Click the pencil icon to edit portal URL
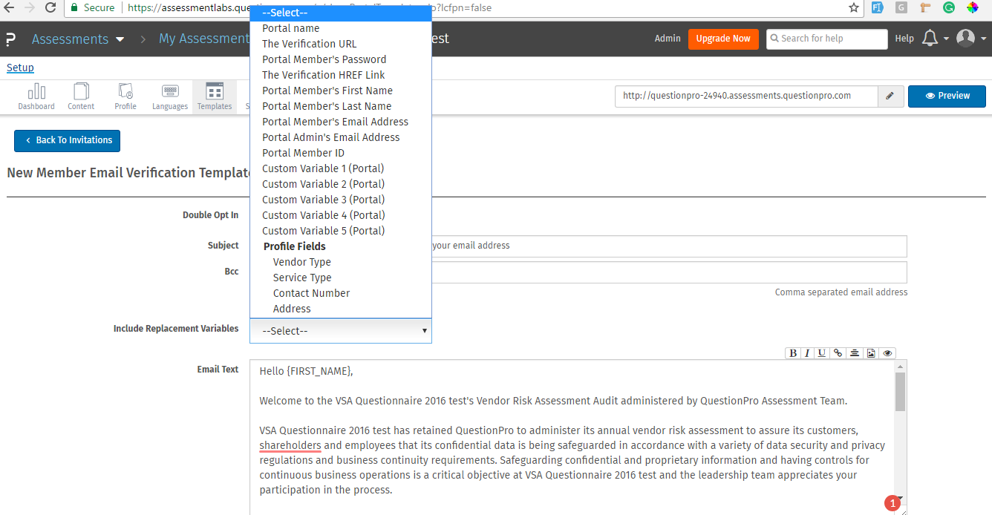This screenshot has height=515, width=992. pyautogui.click(x=890, y=96)
